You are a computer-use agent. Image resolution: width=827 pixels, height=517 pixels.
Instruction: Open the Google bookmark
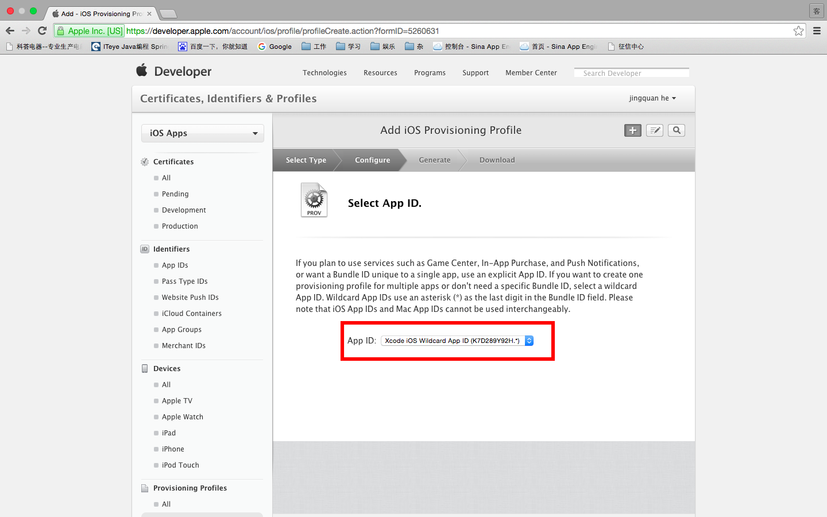click(275, 47)
